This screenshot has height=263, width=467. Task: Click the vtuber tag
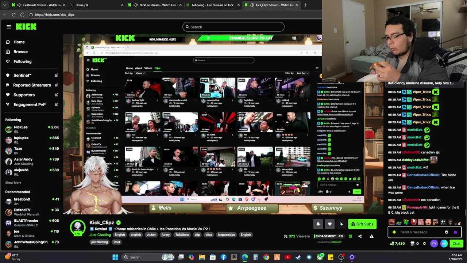click(151, 235)
